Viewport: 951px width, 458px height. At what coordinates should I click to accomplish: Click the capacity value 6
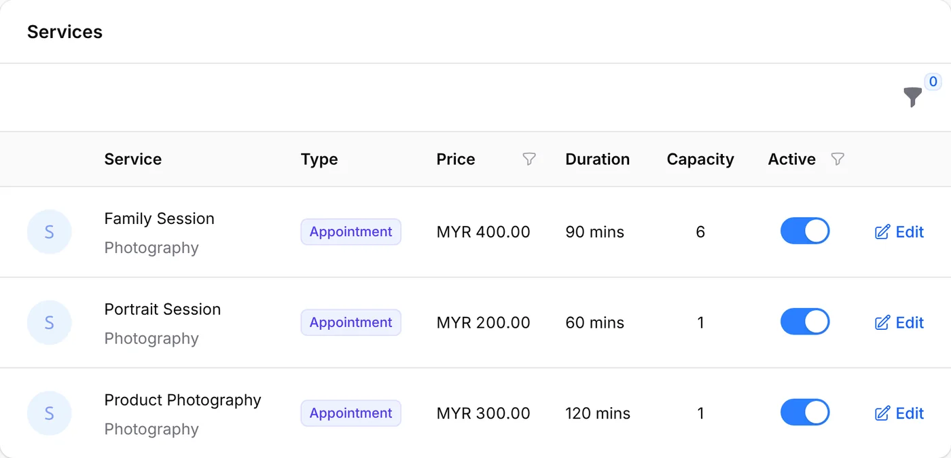point(700,232)
